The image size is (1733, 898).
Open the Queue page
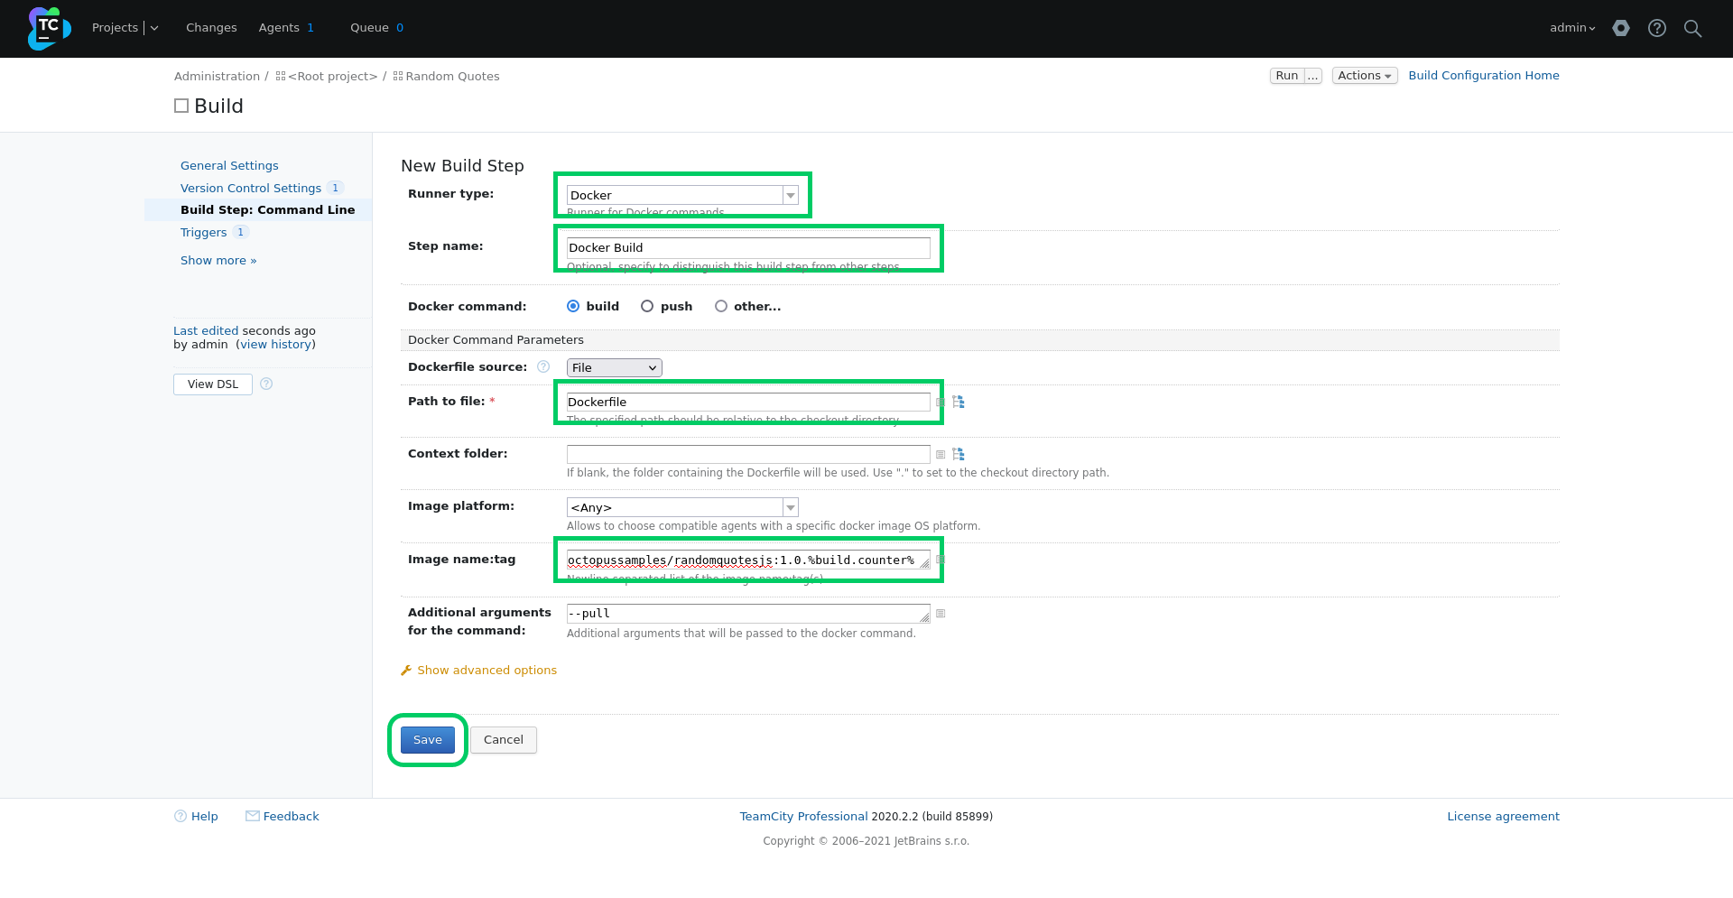tap(369, 28)
